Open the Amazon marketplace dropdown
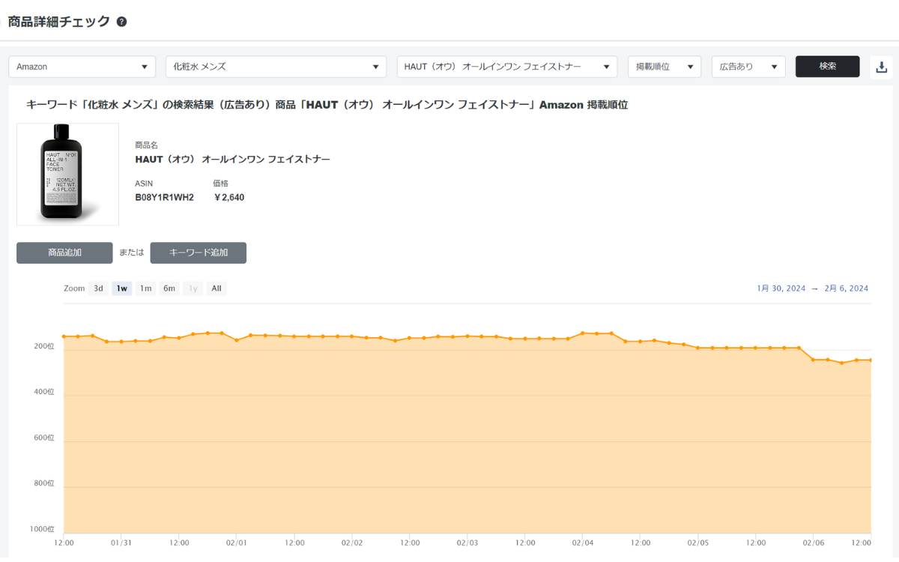899x562 pixels. (x=82, y=67)
